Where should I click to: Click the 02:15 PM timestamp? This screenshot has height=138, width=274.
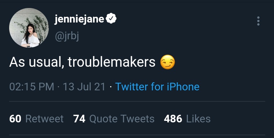click(x=32, y=87)
